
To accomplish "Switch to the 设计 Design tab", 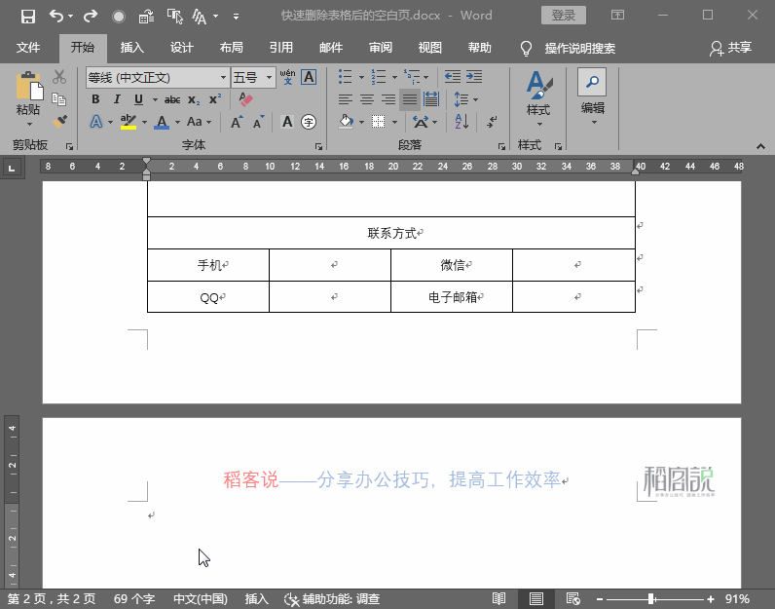I will coord(181,48).
